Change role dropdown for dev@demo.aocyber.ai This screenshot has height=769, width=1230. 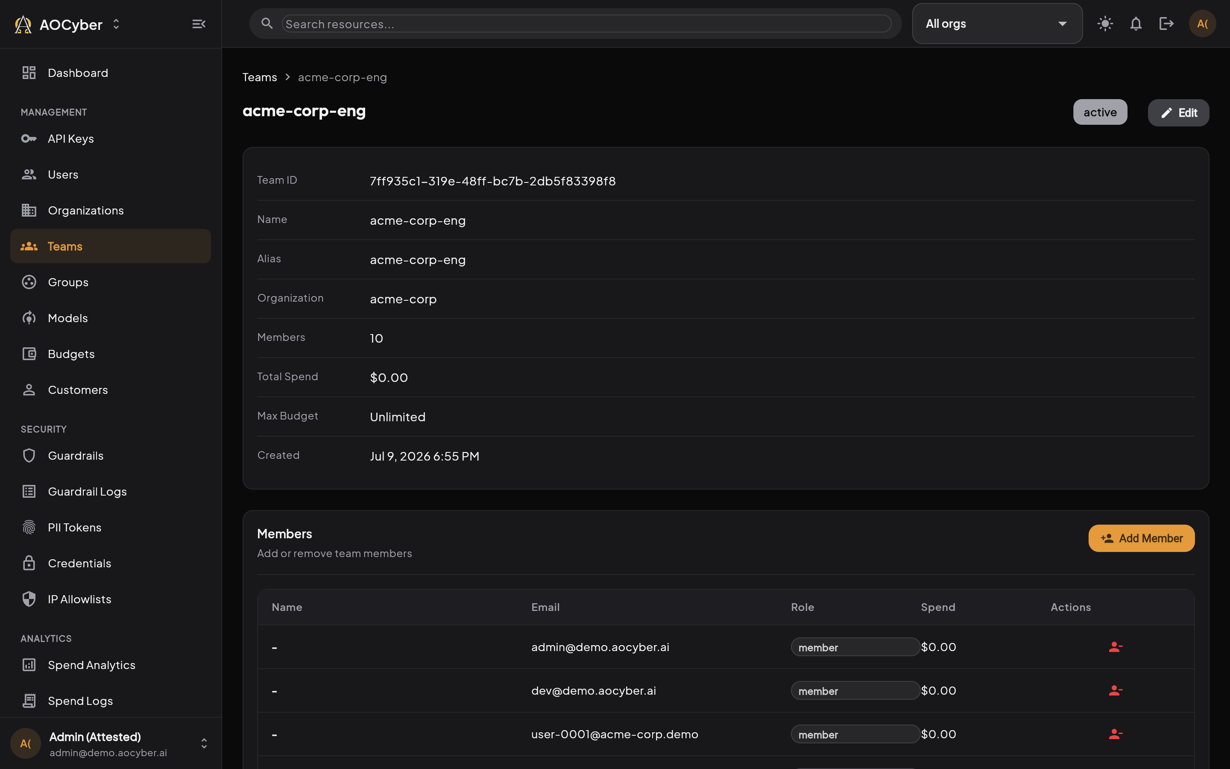855,691
